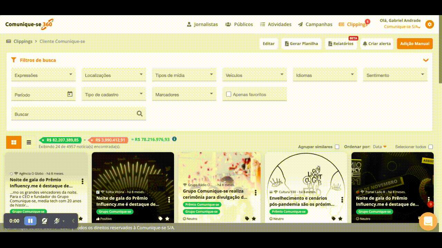Click the Gerar Planilha button

pos(302,44)
